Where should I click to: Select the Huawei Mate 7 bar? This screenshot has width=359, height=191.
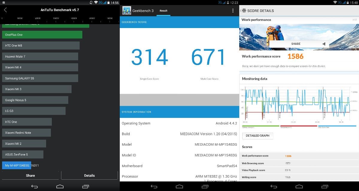(40, 56)
